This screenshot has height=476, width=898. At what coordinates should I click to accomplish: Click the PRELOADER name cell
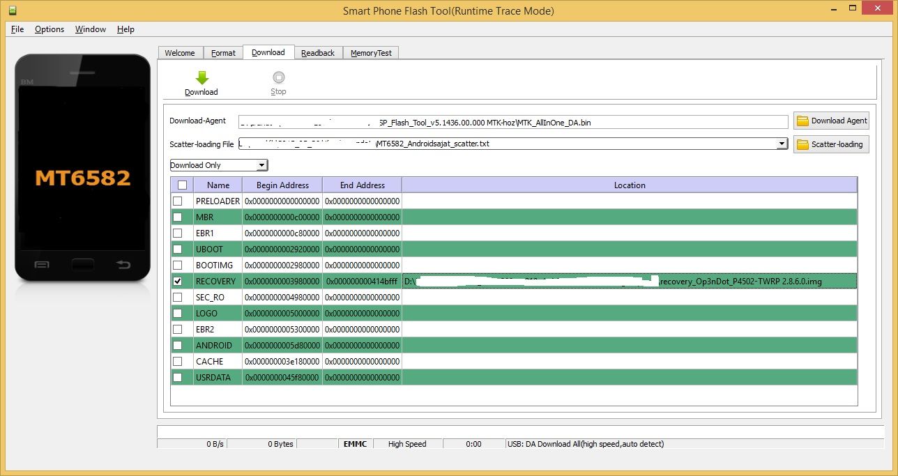tap(218, 201)
